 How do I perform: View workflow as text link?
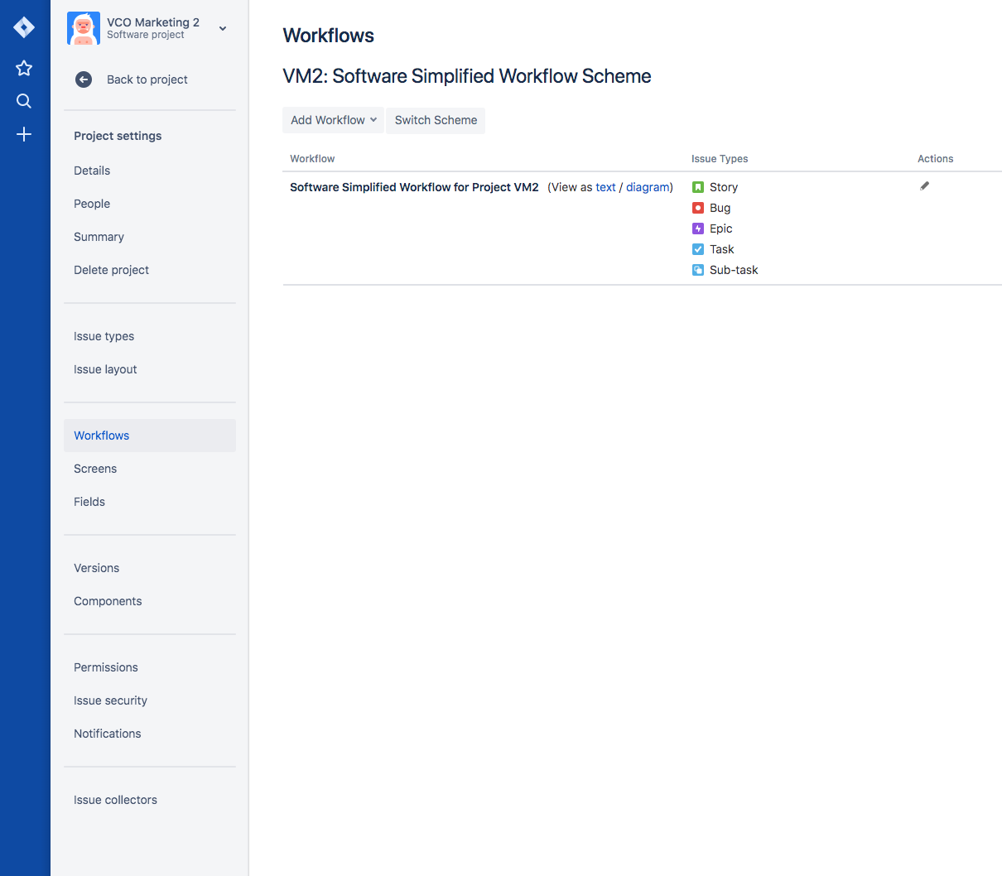[605, 187]
